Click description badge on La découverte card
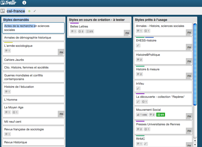Viewport: 202px width, 147px height. 138,102
